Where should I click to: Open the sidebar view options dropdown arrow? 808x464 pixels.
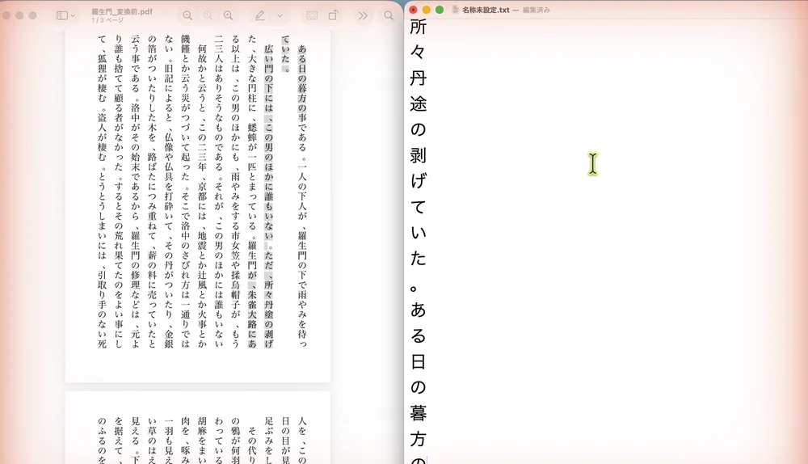point(73,15)
